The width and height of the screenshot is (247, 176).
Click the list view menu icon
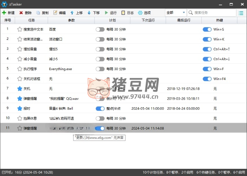(x=241, y=13)
